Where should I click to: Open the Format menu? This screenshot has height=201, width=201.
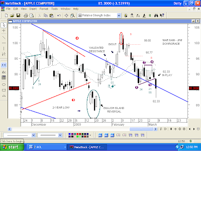44,9
